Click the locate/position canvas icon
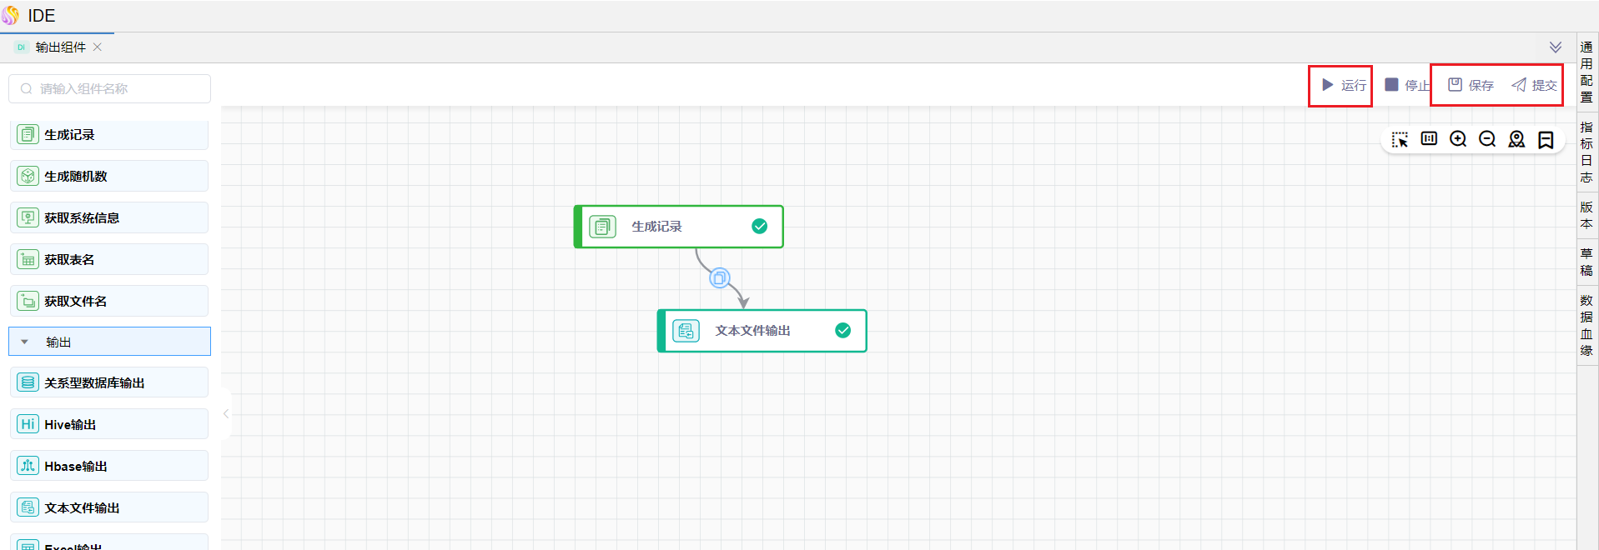The height and width of the screenshot is (550, 1599). 1516,139
